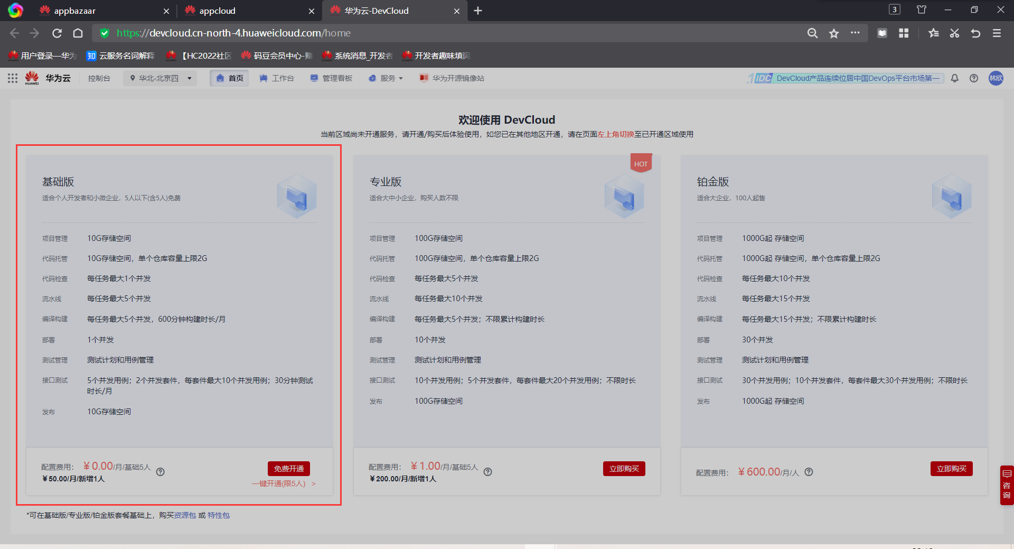Open the help question mark in header
The width and height of the screenshot is (1014, 549).
point(974,78)
